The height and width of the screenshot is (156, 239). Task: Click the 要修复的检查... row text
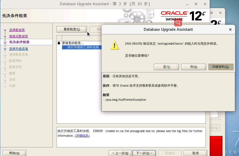(73, 43)
